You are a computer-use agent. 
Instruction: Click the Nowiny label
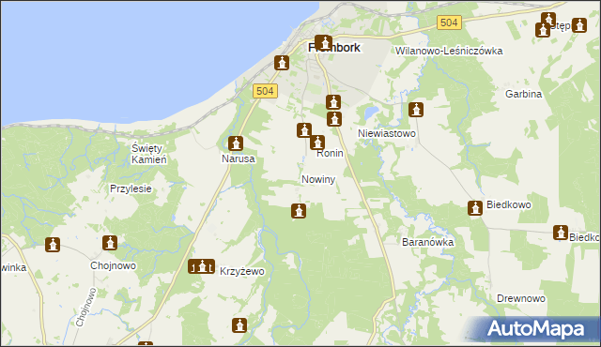(318, 179)
